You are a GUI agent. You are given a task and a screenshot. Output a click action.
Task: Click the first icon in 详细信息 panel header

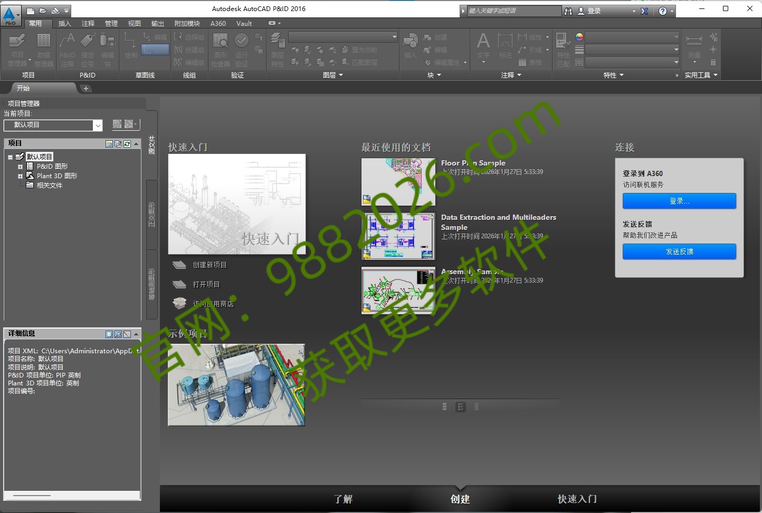(x=109, y=334)
